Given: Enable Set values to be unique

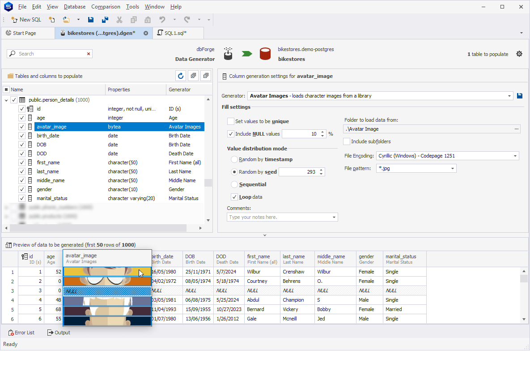Looking at the screenshot, I should (x=231, y=121).
